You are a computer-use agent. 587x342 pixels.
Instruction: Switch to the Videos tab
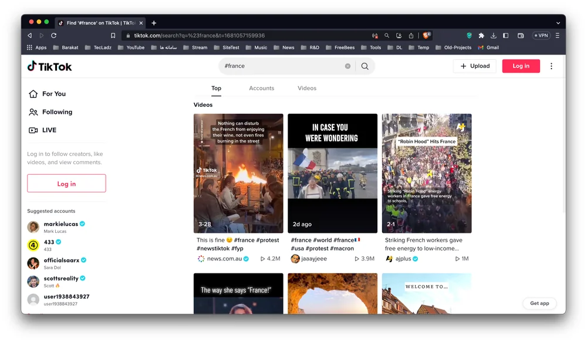coord(306,88)
